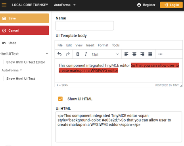Align text left
Viewport: 184px width, 146px height.
click(126, 54)
